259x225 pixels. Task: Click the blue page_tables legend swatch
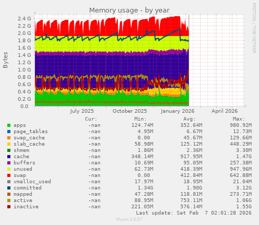[x=9, y=132]
